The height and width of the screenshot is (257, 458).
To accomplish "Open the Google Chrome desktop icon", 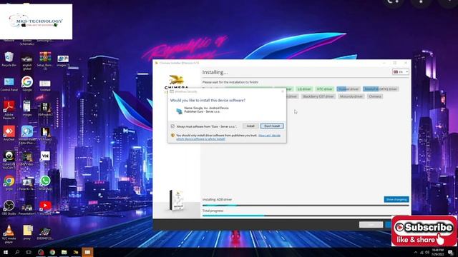I will point(9,183).
